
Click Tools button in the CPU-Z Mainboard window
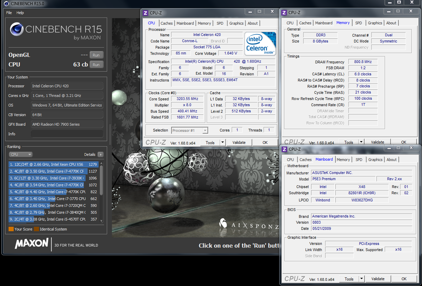(349, 279)
